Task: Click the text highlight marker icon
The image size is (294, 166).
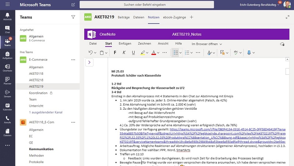Action: point(143,53)
